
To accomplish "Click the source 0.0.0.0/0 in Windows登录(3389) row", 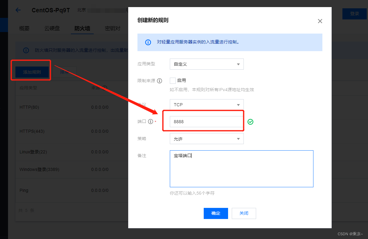I will tap(100, 169).
